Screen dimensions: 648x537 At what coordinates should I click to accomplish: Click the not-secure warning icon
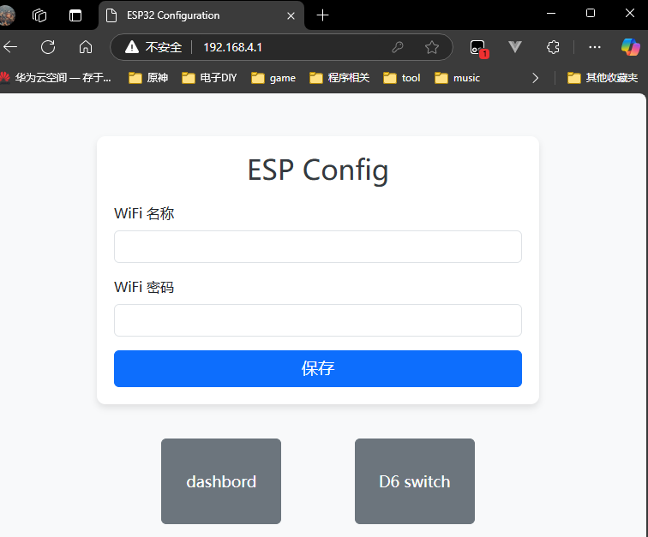click(x=132, y=47)
